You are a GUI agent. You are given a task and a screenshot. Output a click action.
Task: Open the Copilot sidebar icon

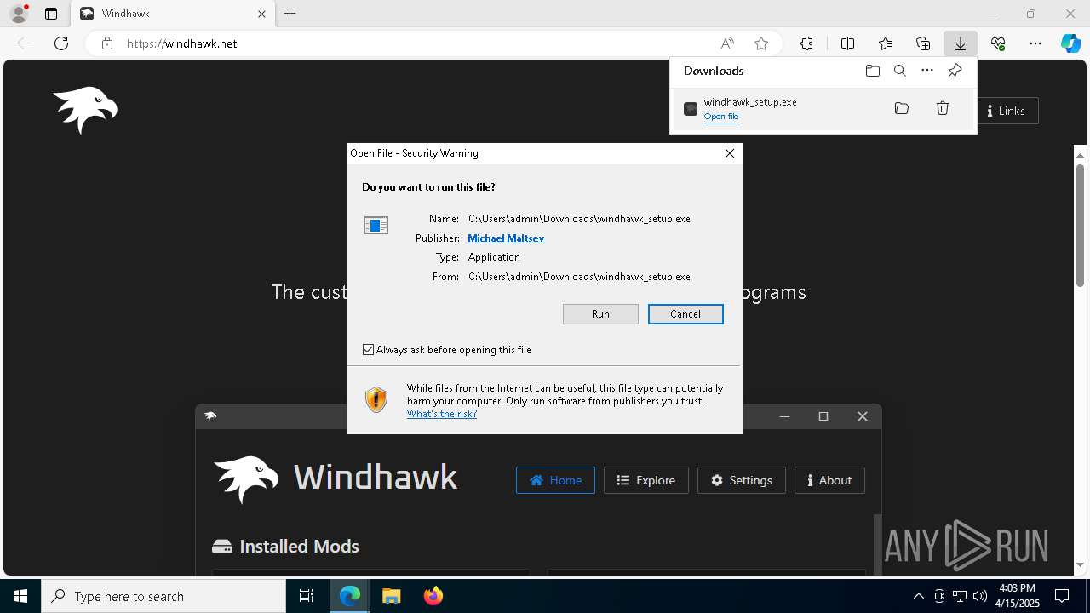pos(1071,43)
